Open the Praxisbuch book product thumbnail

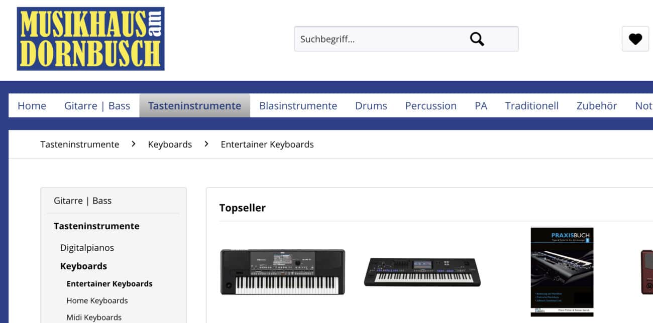point(562,271)
